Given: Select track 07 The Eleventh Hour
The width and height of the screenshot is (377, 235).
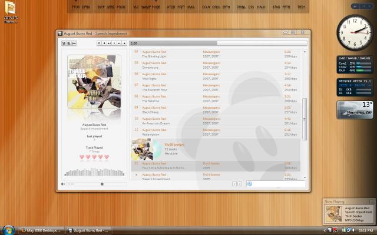Looking at the screenshot, I should (216, 88).
